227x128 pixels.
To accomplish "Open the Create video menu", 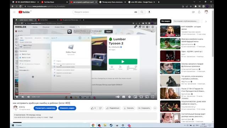I will pos(193,12).
